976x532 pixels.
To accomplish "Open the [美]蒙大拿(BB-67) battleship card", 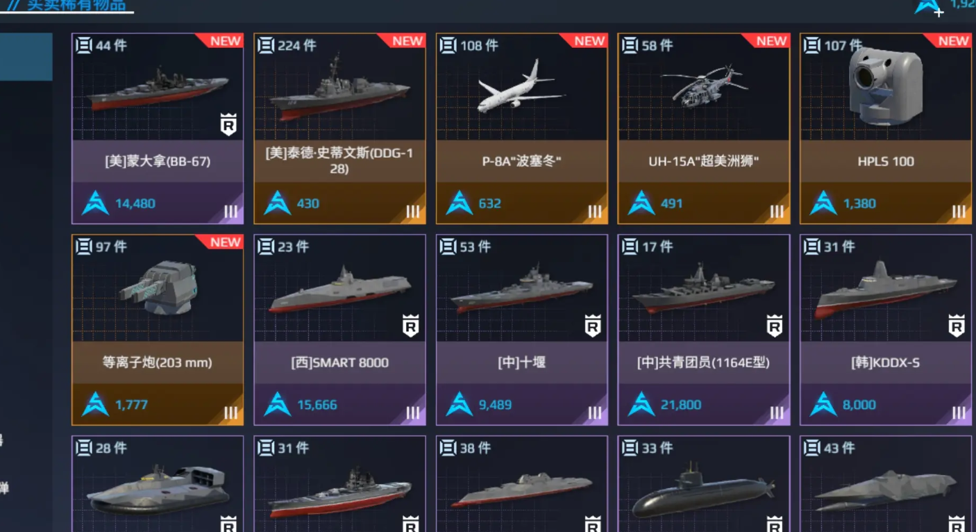I will 158,128.
